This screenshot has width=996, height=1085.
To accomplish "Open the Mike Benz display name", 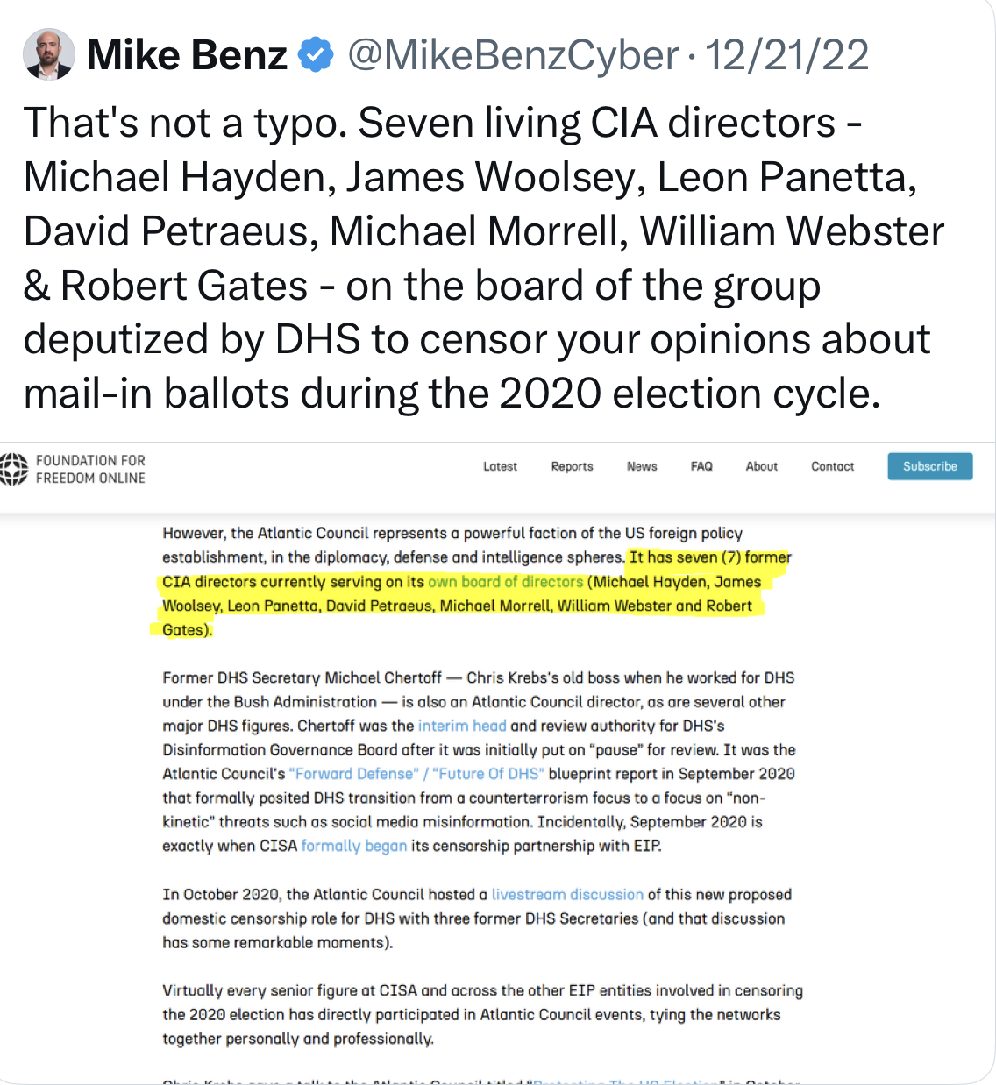I will pos(187,55).
